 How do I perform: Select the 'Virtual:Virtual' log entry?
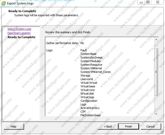[x=89, y=83]
